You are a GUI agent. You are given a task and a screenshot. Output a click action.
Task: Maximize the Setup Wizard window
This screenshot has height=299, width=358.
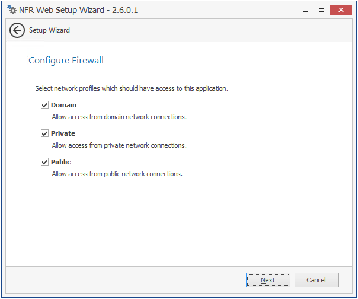[x=321, y=10]
